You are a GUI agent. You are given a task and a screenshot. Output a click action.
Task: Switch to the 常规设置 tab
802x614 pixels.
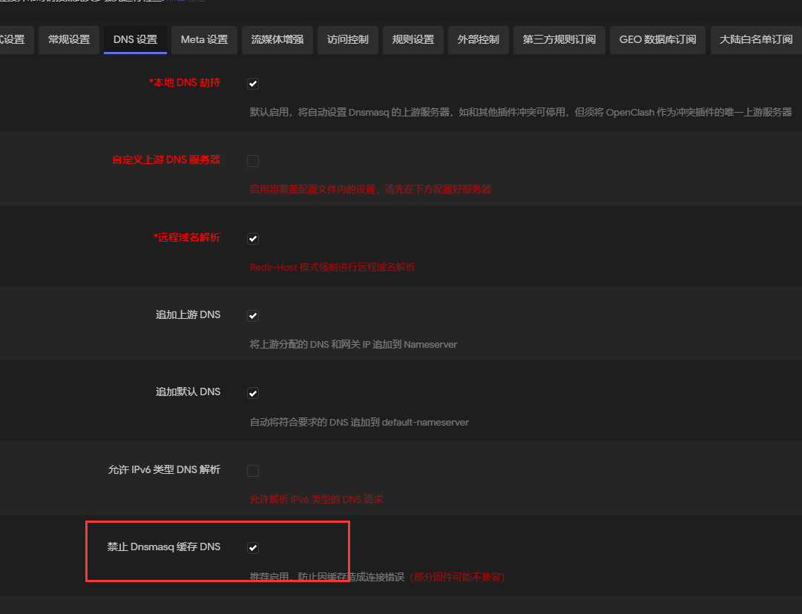tap(68, 39)
